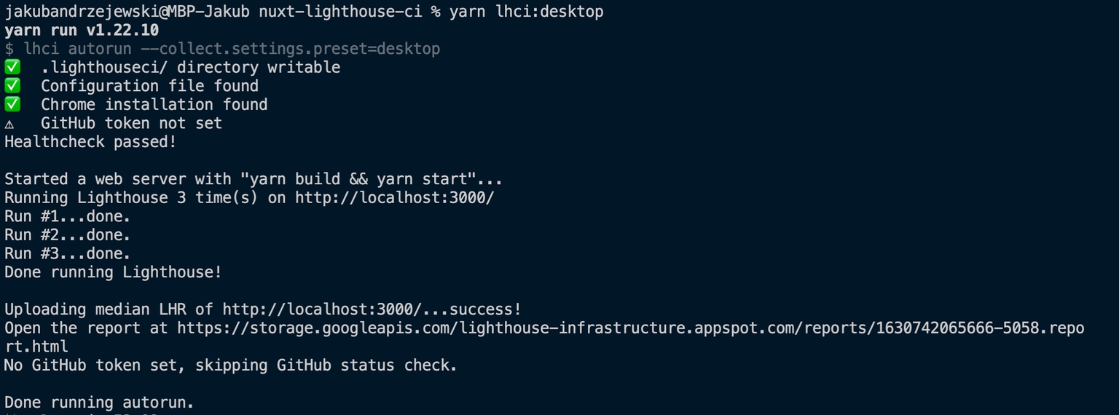Click the dimmed 'lhci autorun' command line
This screenshot has height=415, width=1119.
point(222,49)
